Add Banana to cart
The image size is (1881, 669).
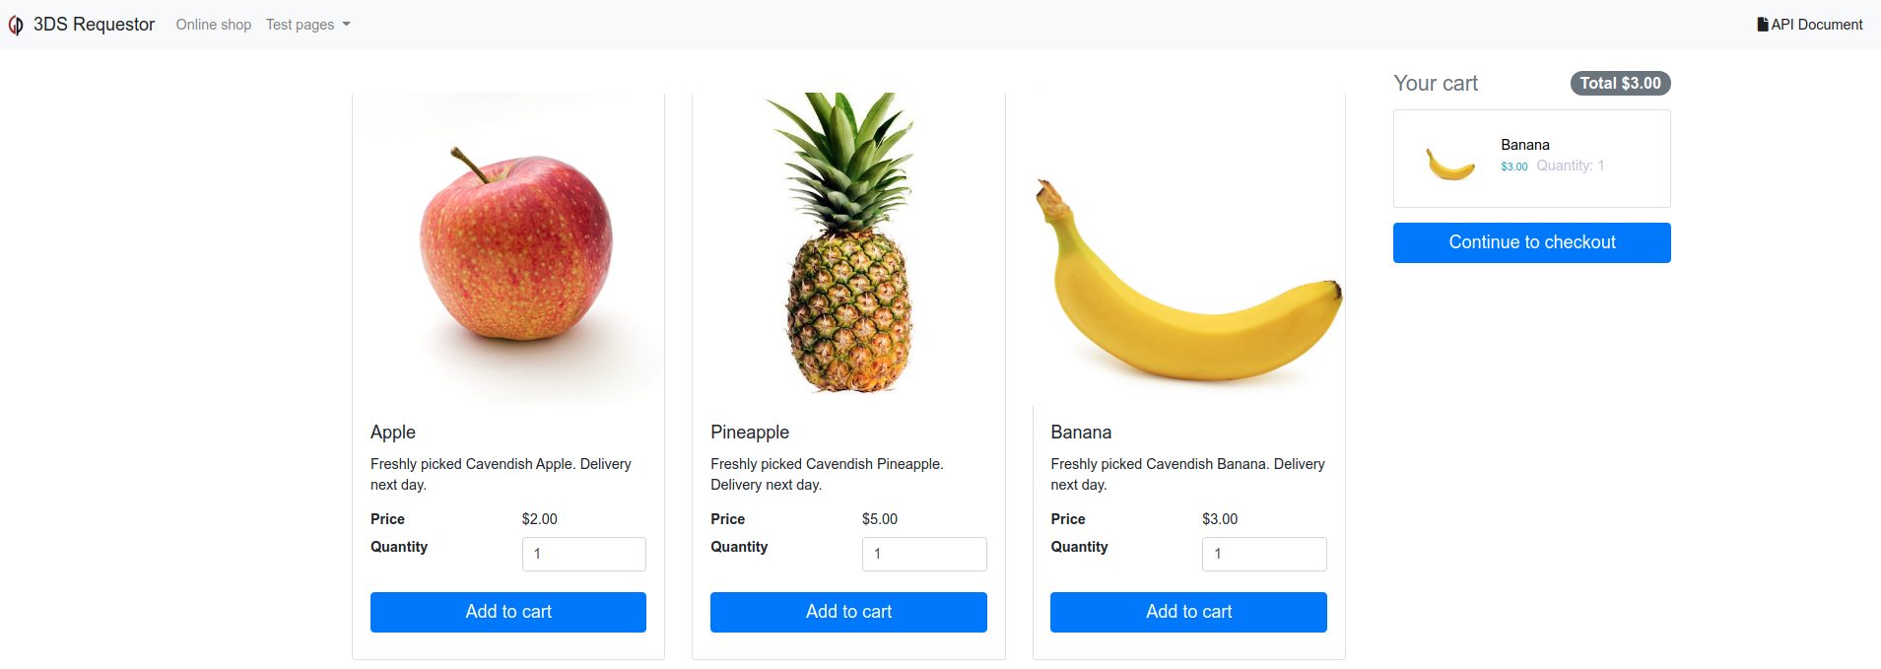pos(1188,612)
